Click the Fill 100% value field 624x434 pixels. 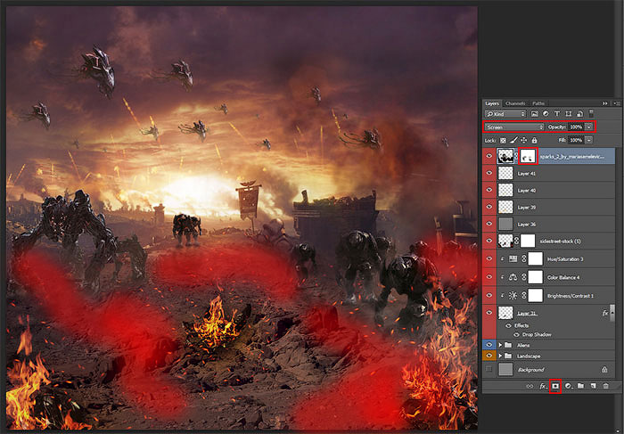pos(576,141)
